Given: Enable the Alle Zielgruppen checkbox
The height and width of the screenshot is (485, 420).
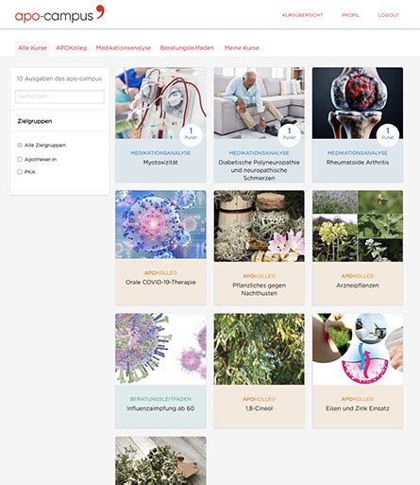Looking at the screenshot, I should (x=20, y=145).
